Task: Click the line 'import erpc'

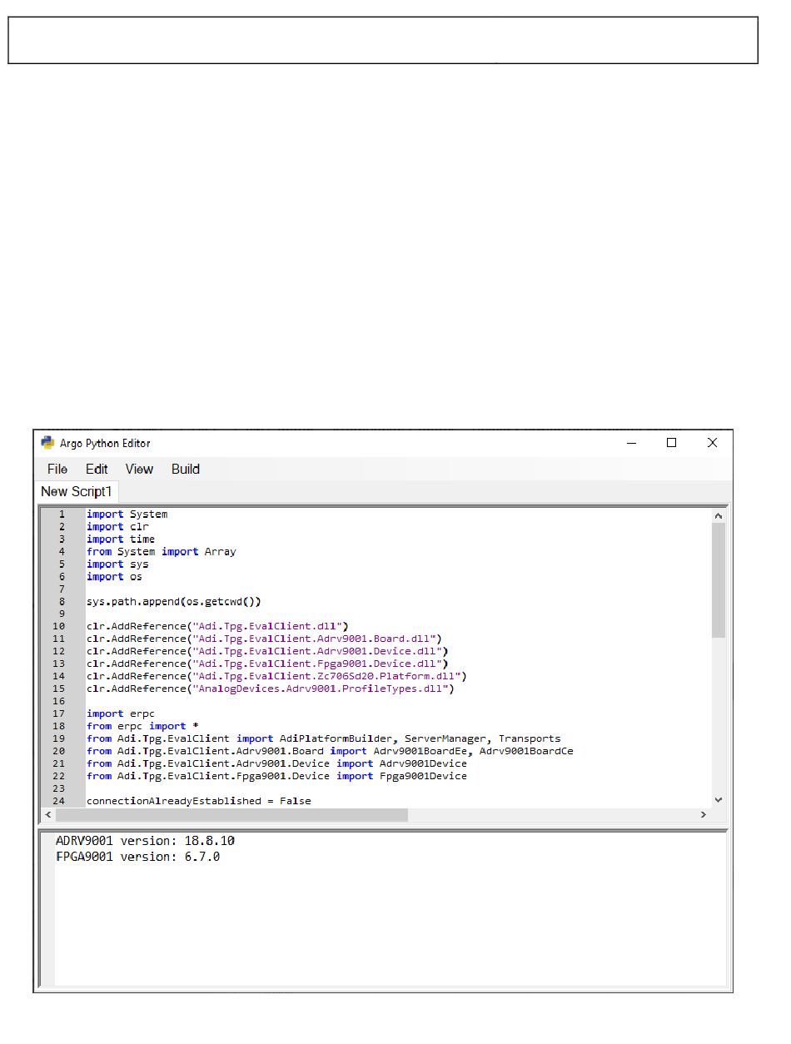Action: click(121, 713)
